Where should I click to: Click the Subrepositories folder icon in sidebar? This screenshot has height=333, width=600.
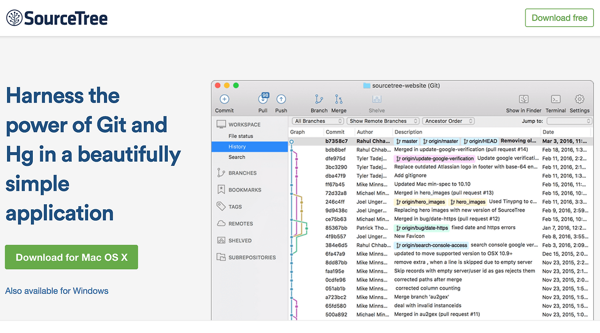click(221, 257)
